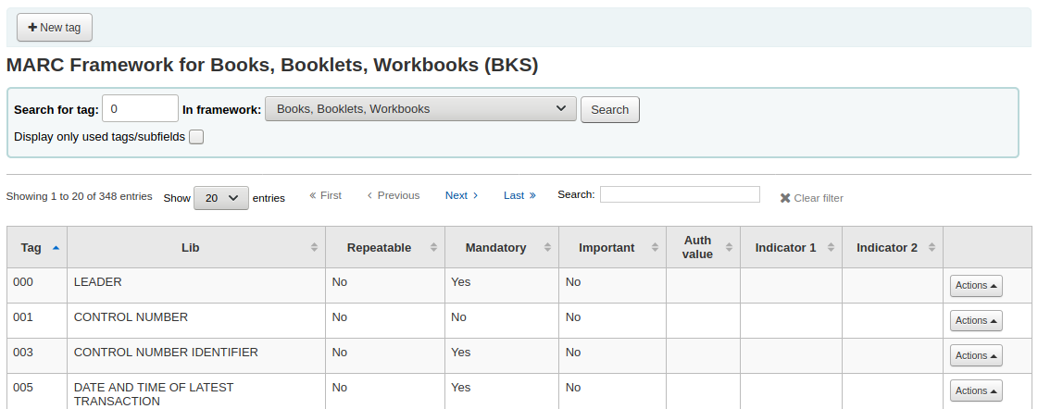Sort by Repeatable column arrows
Image resolution: width=1038 pixels, height=409 pixels.
432,248
